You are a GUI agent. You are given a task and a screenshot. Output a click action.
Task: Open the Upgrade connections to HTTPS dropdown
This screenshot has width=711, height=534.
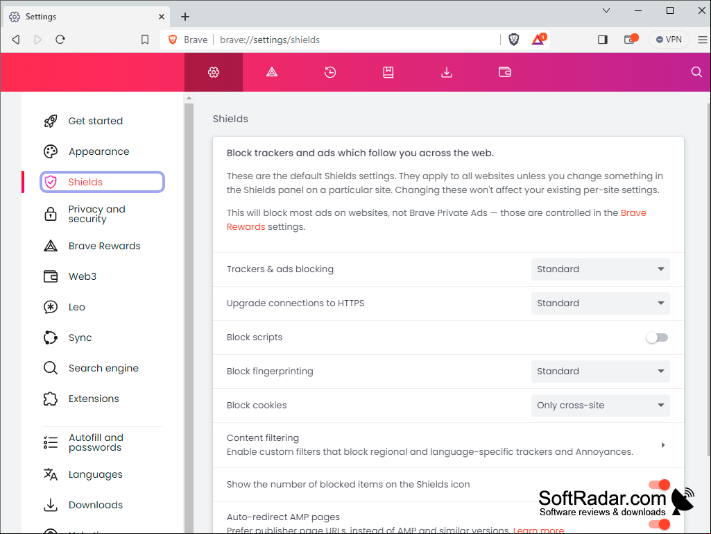[x=600, y=303]
